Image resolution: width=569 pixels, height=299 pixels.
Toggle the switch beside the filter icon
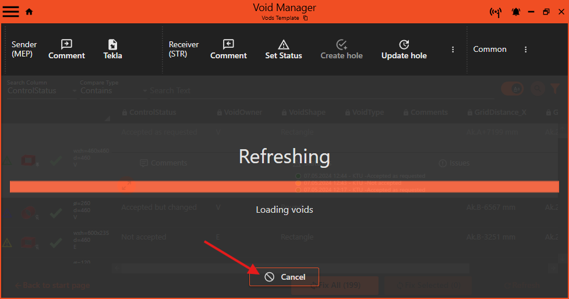click(x=513, y=89)
